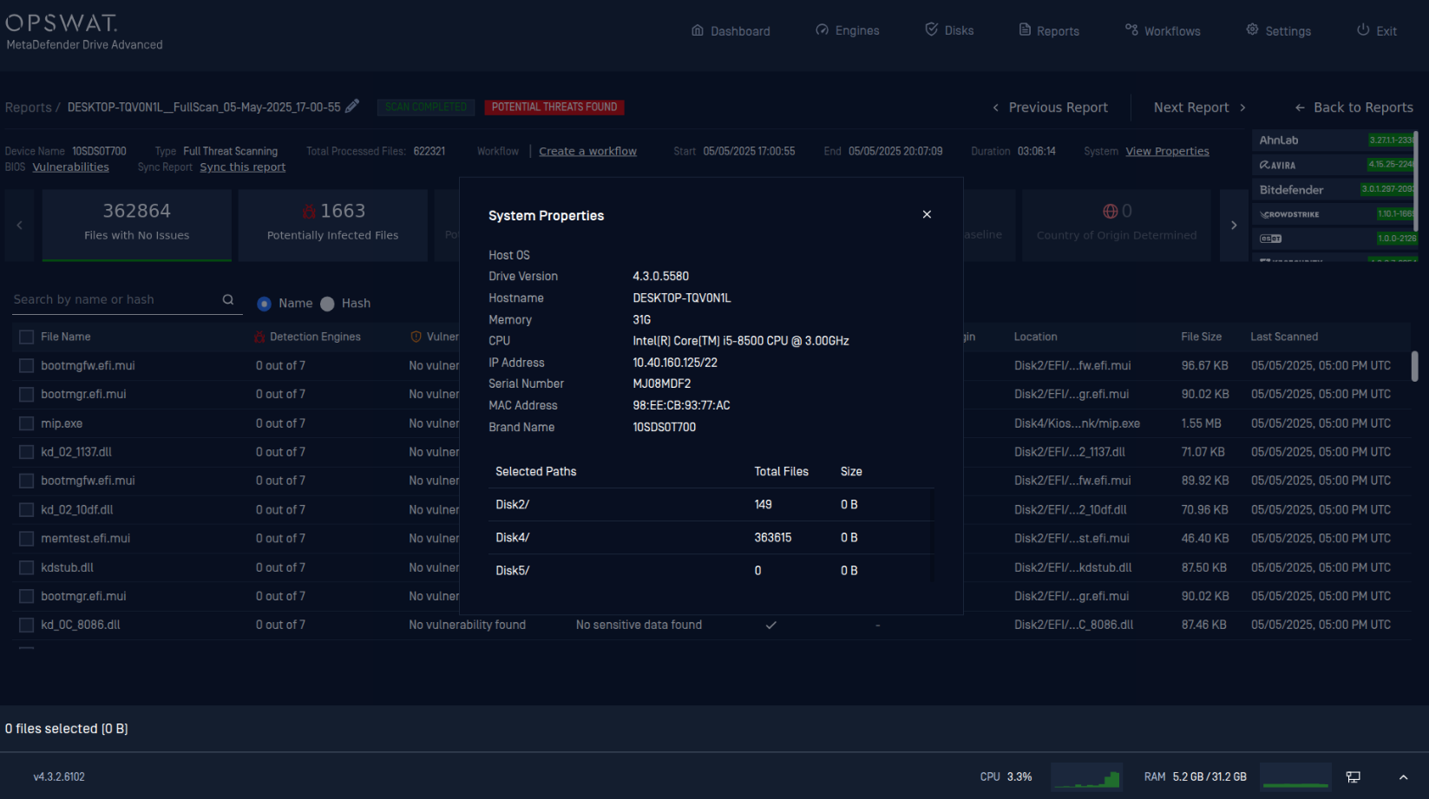Open the BIOS Vulnerabilities link
The width and height of the screenshot is (1429, 799).
point(70,167)
